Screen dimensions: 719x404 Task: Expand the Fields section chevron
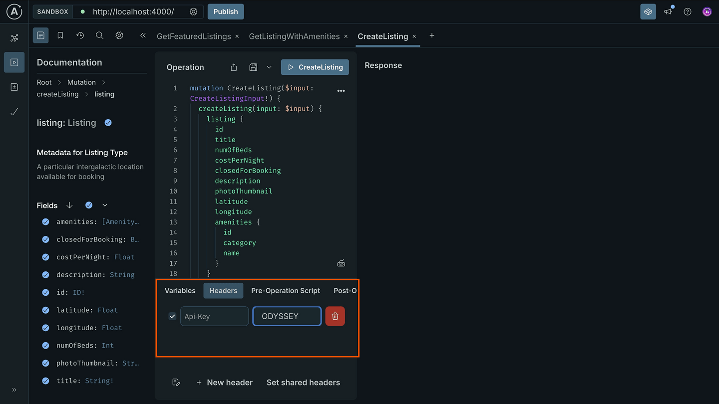click(105, 204)
